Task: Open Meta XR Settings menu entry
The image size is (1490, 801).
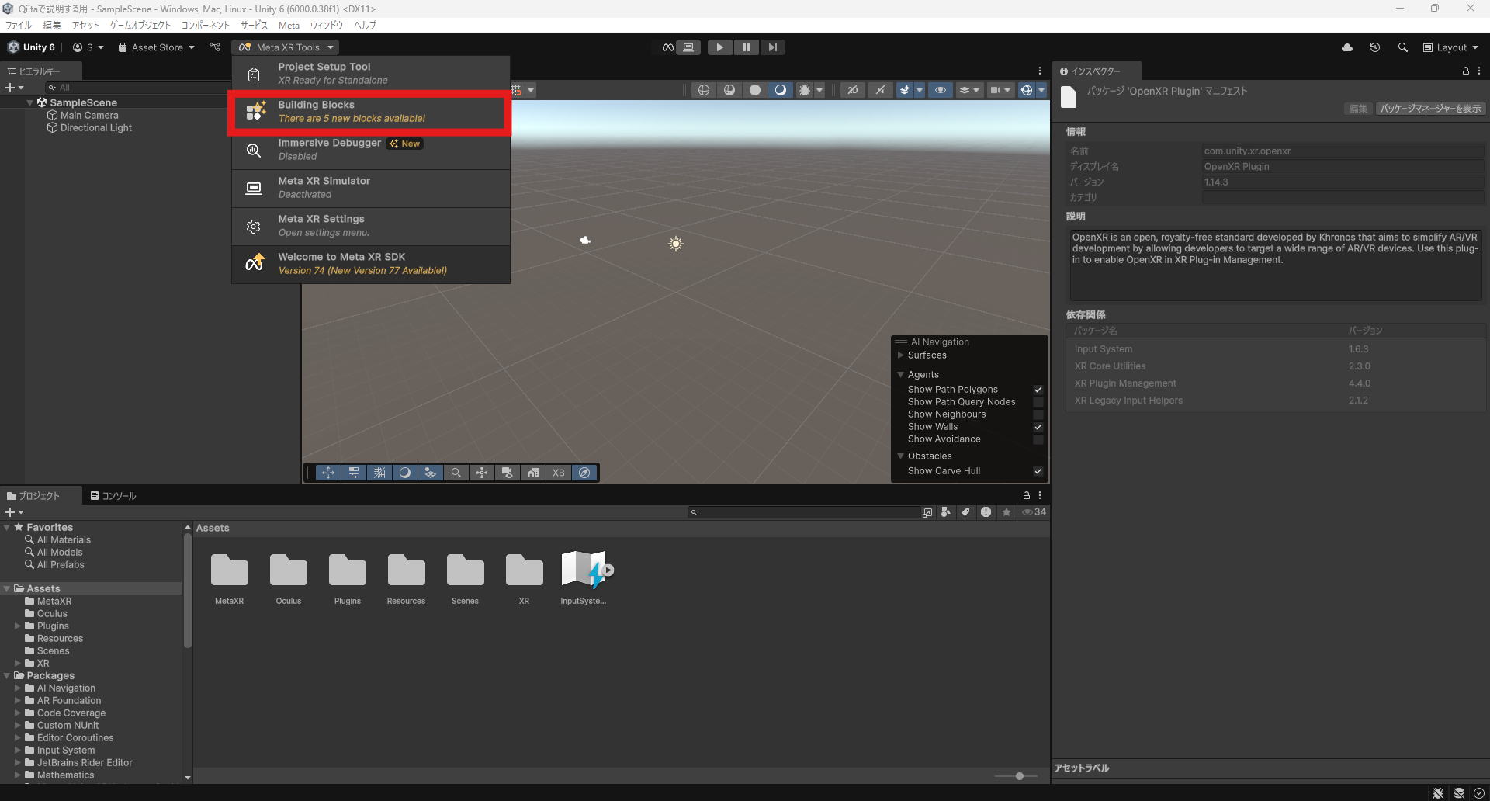Action: click(371, 226)
